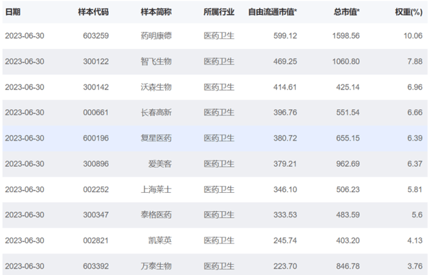Screen dimensions: 431x275
Task: Click total market value 846.78
Action: click(348, 266)
